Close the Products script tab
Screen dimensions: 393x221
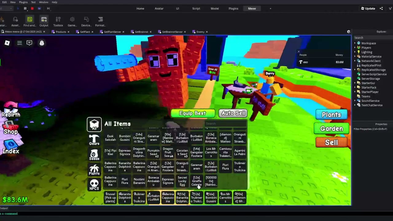(68, 32)
